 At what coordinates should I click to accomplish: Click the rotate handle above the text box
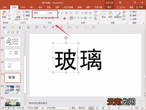66,38
